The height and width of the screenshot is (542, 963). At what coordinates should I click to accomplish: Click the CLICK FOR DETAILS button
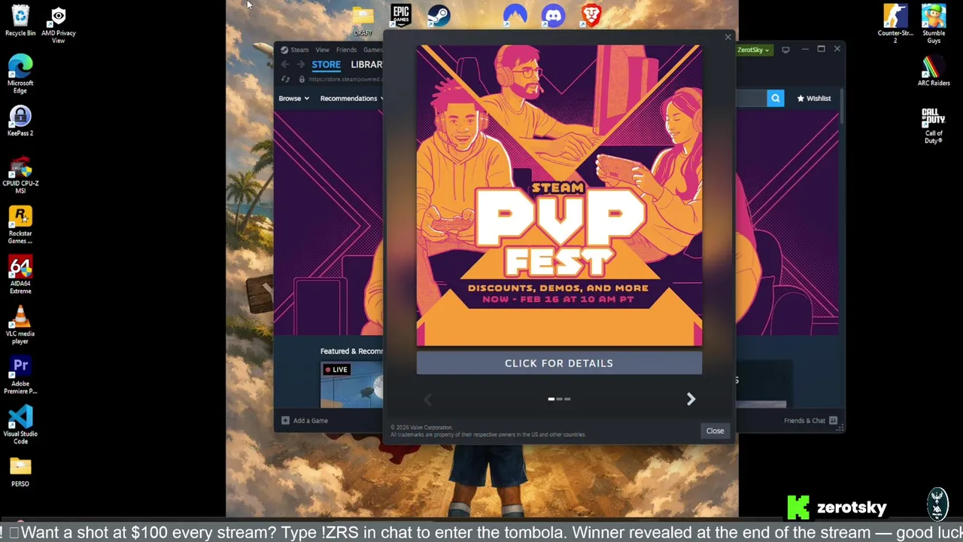point(559,364)
